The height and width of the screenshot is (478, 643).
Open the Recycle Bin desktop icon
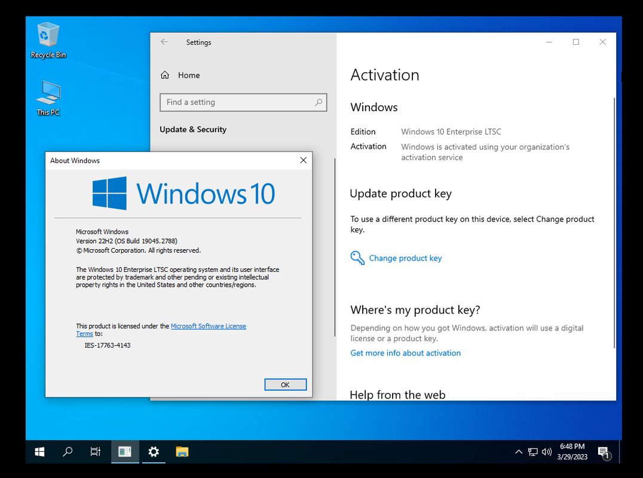[x=48, y=41]
